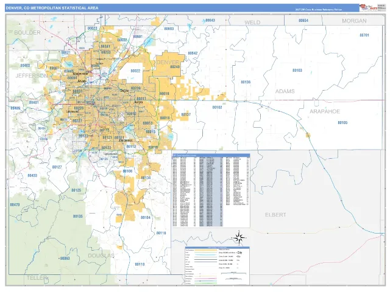Click the BOULDER county label
Viewport: 390px width, 292px height.
pyautogui.click(x=27, y=32)
